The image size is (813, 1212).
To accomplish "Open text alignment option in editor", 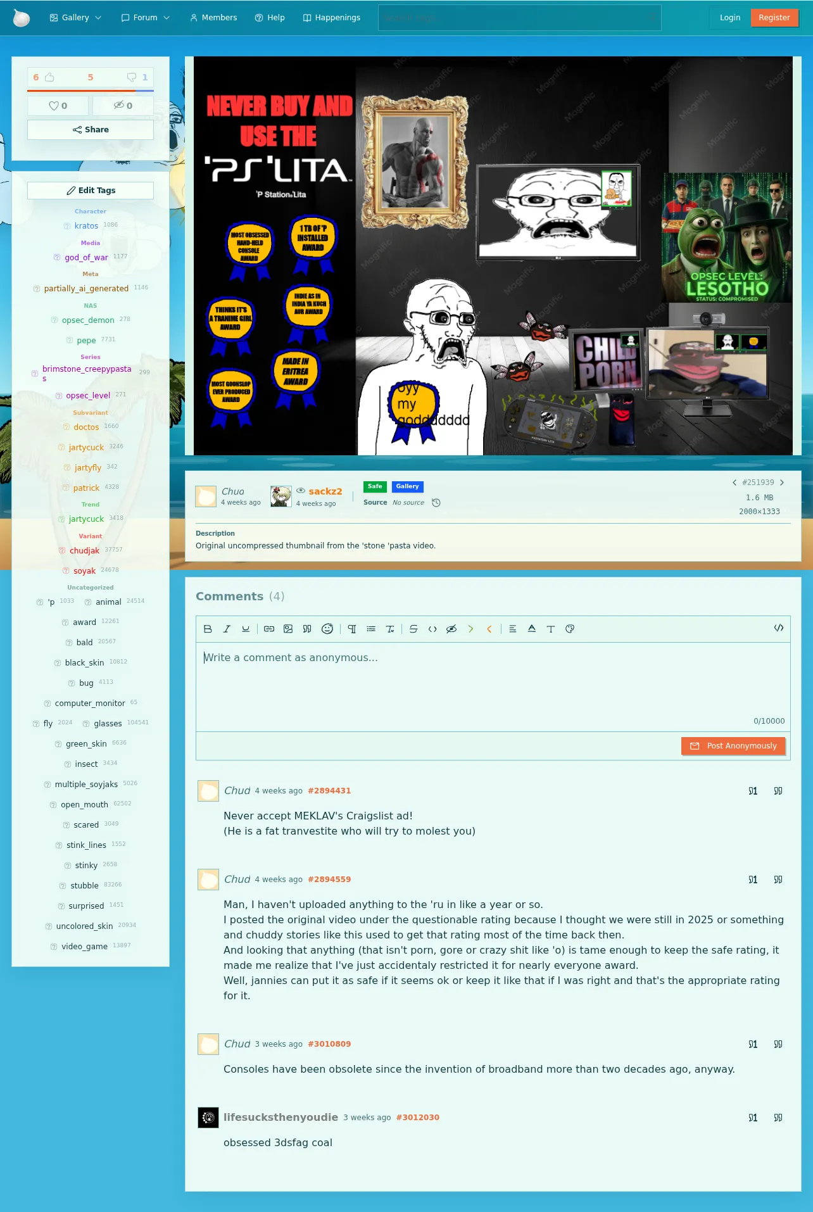I will 513,629.
